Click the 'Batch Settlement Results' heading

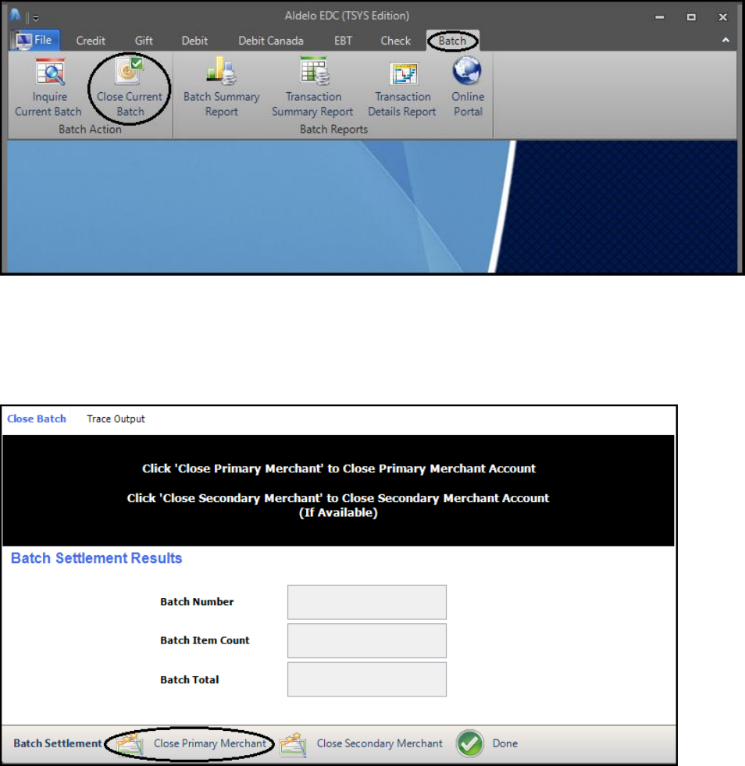[x=97, y=558]
